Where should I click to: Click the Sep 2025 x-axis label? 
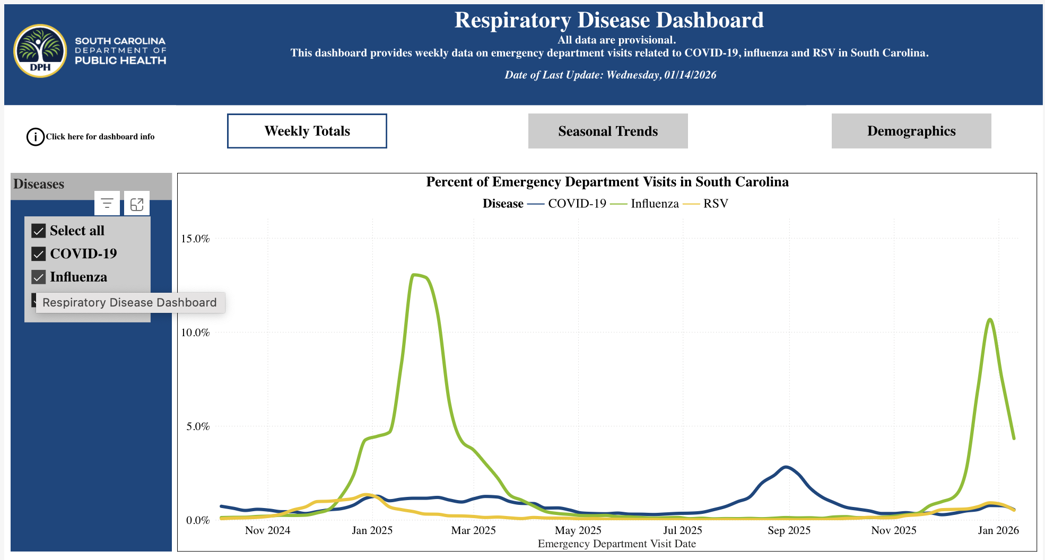pos(789,530)
